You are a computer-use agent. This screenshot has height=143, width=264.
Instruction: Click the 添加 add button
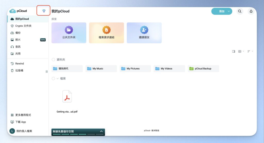coord(221,11)
